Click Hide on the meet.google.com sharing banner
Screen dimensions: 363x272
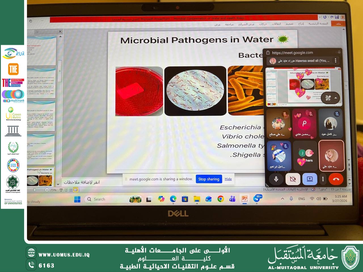[228, 179]
